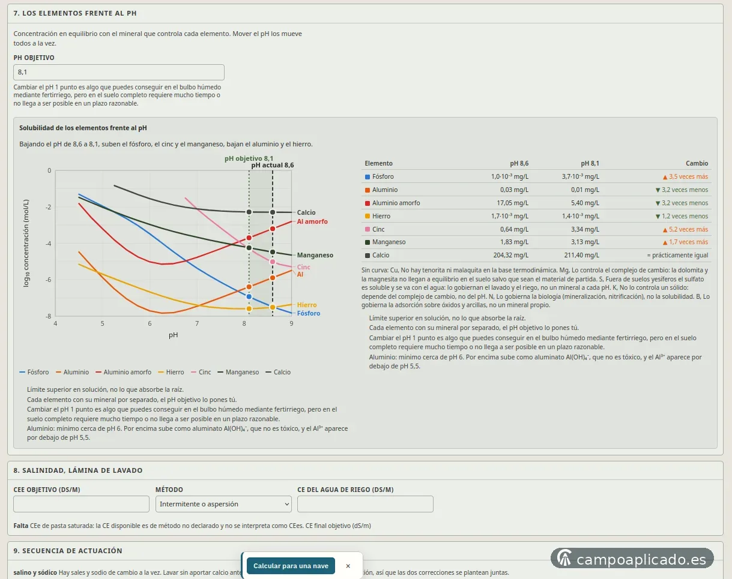Toggle Manganeso in the chart legend

238,372
